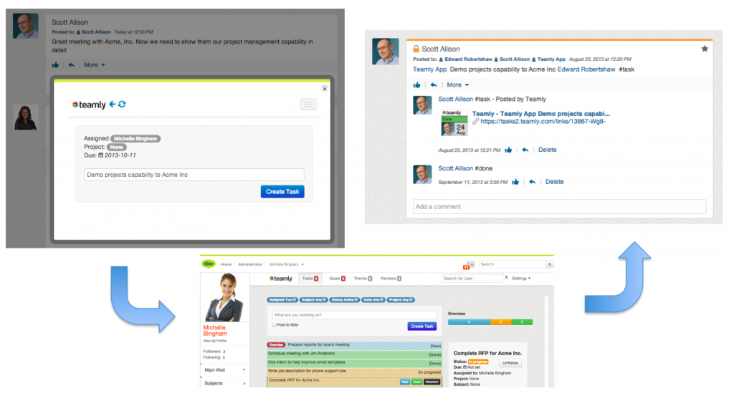Click the What are you working on field

354,315
